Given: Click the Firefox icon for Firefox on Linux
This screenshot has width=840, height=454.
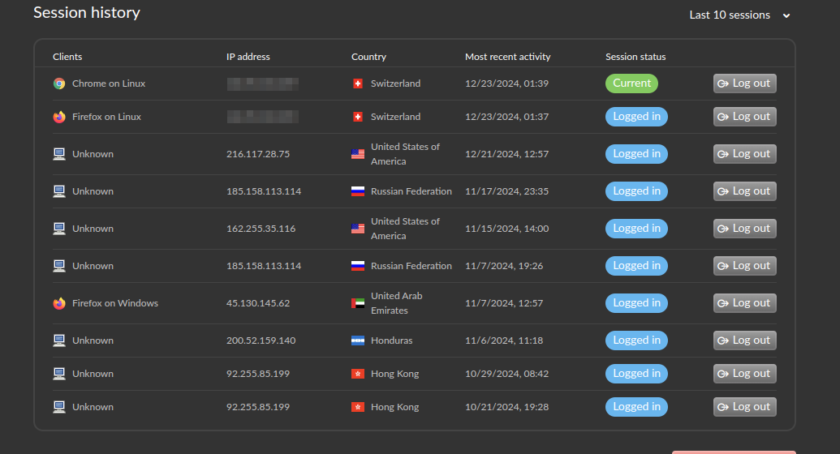Looking at the screenshot, I should (59, 117).
